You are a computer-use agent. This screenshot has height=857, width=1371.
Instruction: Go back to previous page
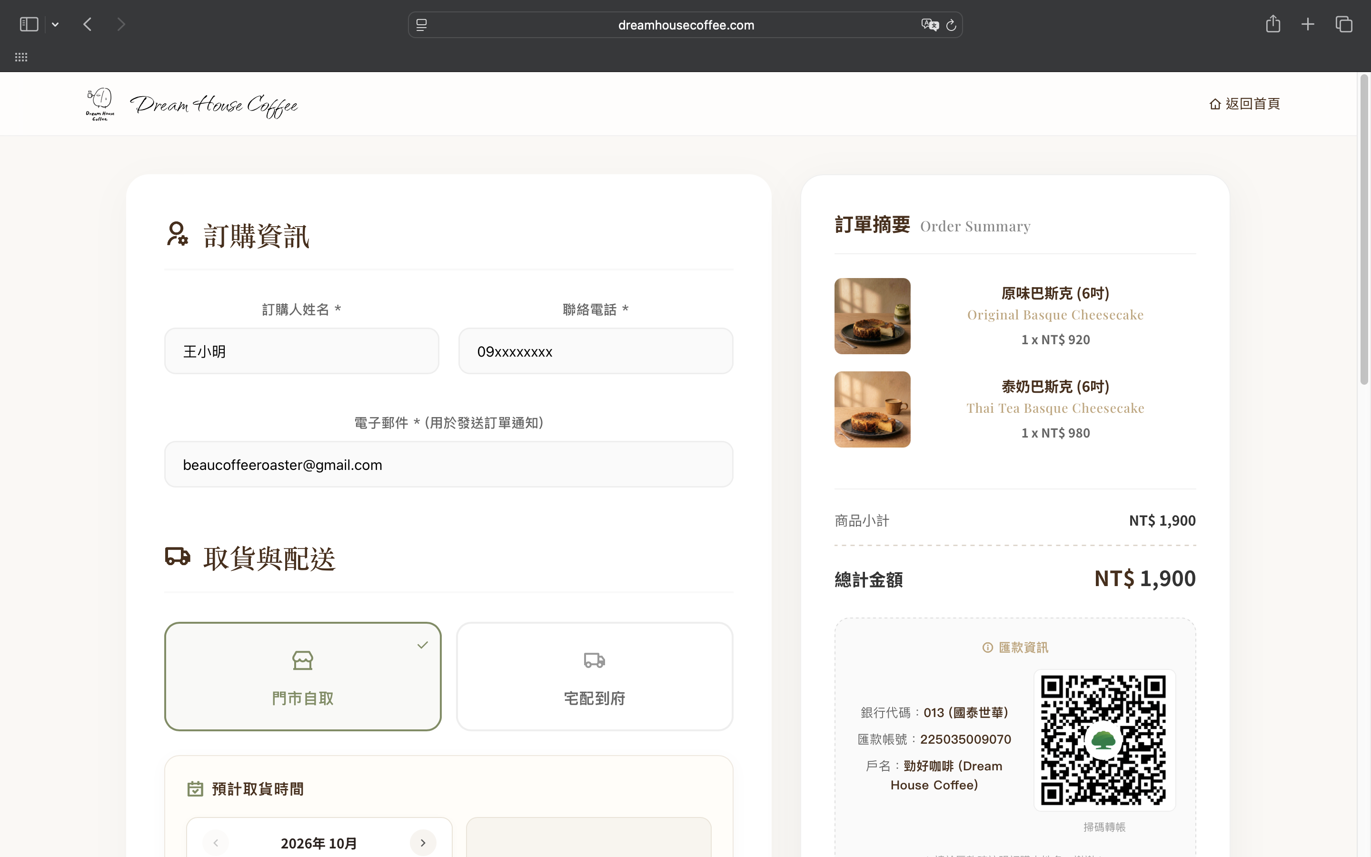coord(87,24)
